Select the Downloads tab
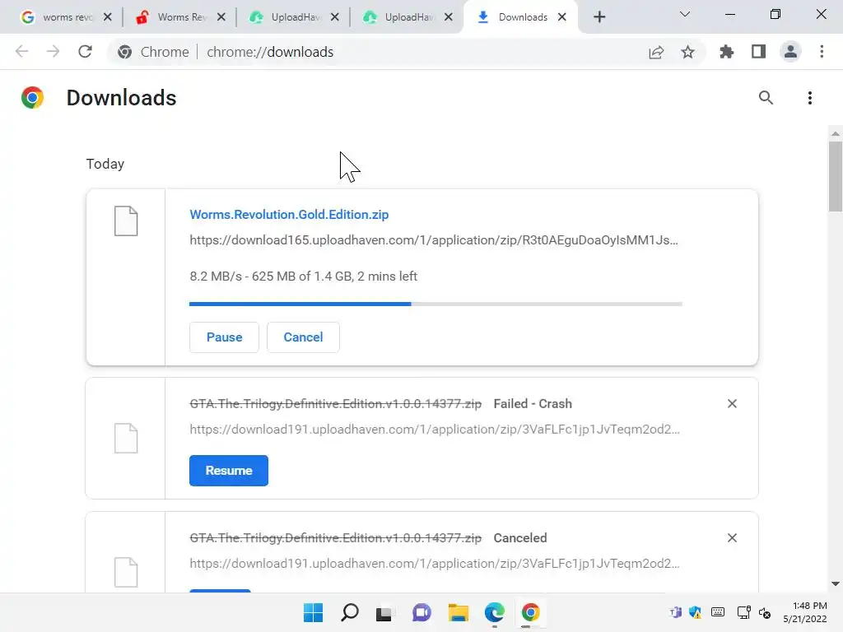The height and width of the screenshot is (632, 843). pos(520,17)
